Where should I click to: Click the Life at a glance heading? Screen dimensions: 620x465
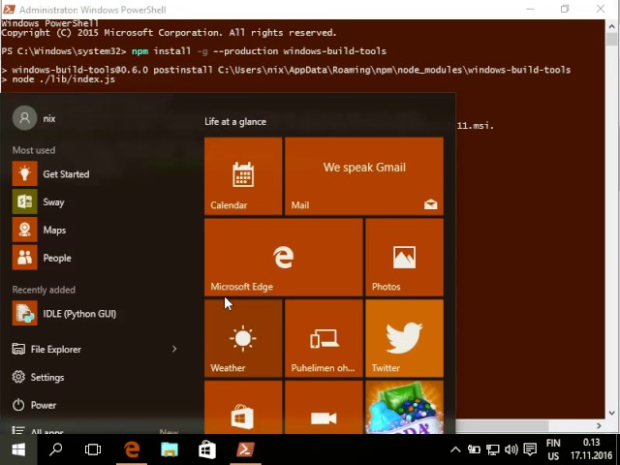click(x=235, y=122)
